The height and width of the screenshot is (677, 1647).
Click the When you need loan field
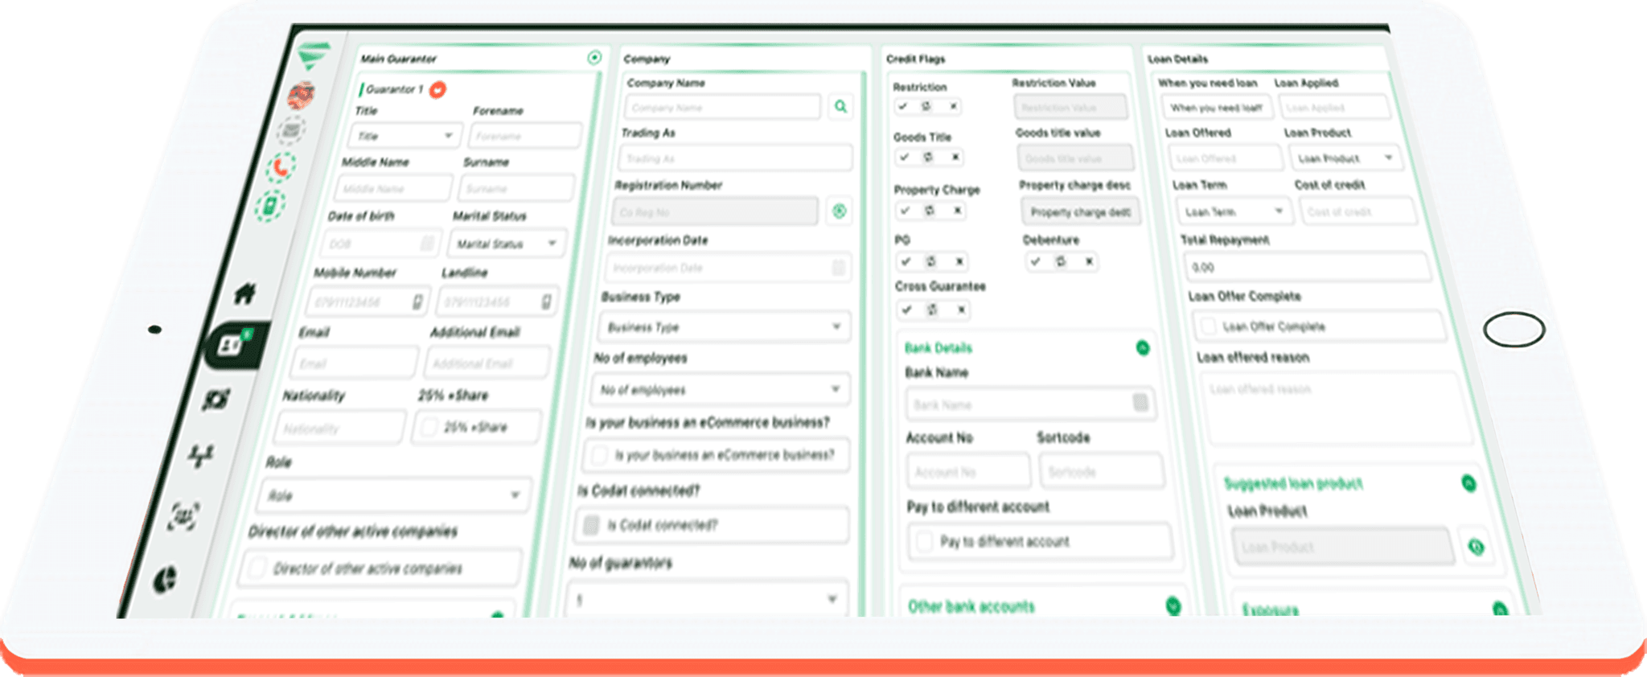(1216, 108)
